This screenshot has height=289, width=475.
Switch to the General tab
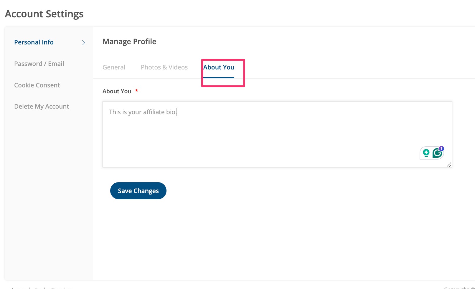point(114,67)
